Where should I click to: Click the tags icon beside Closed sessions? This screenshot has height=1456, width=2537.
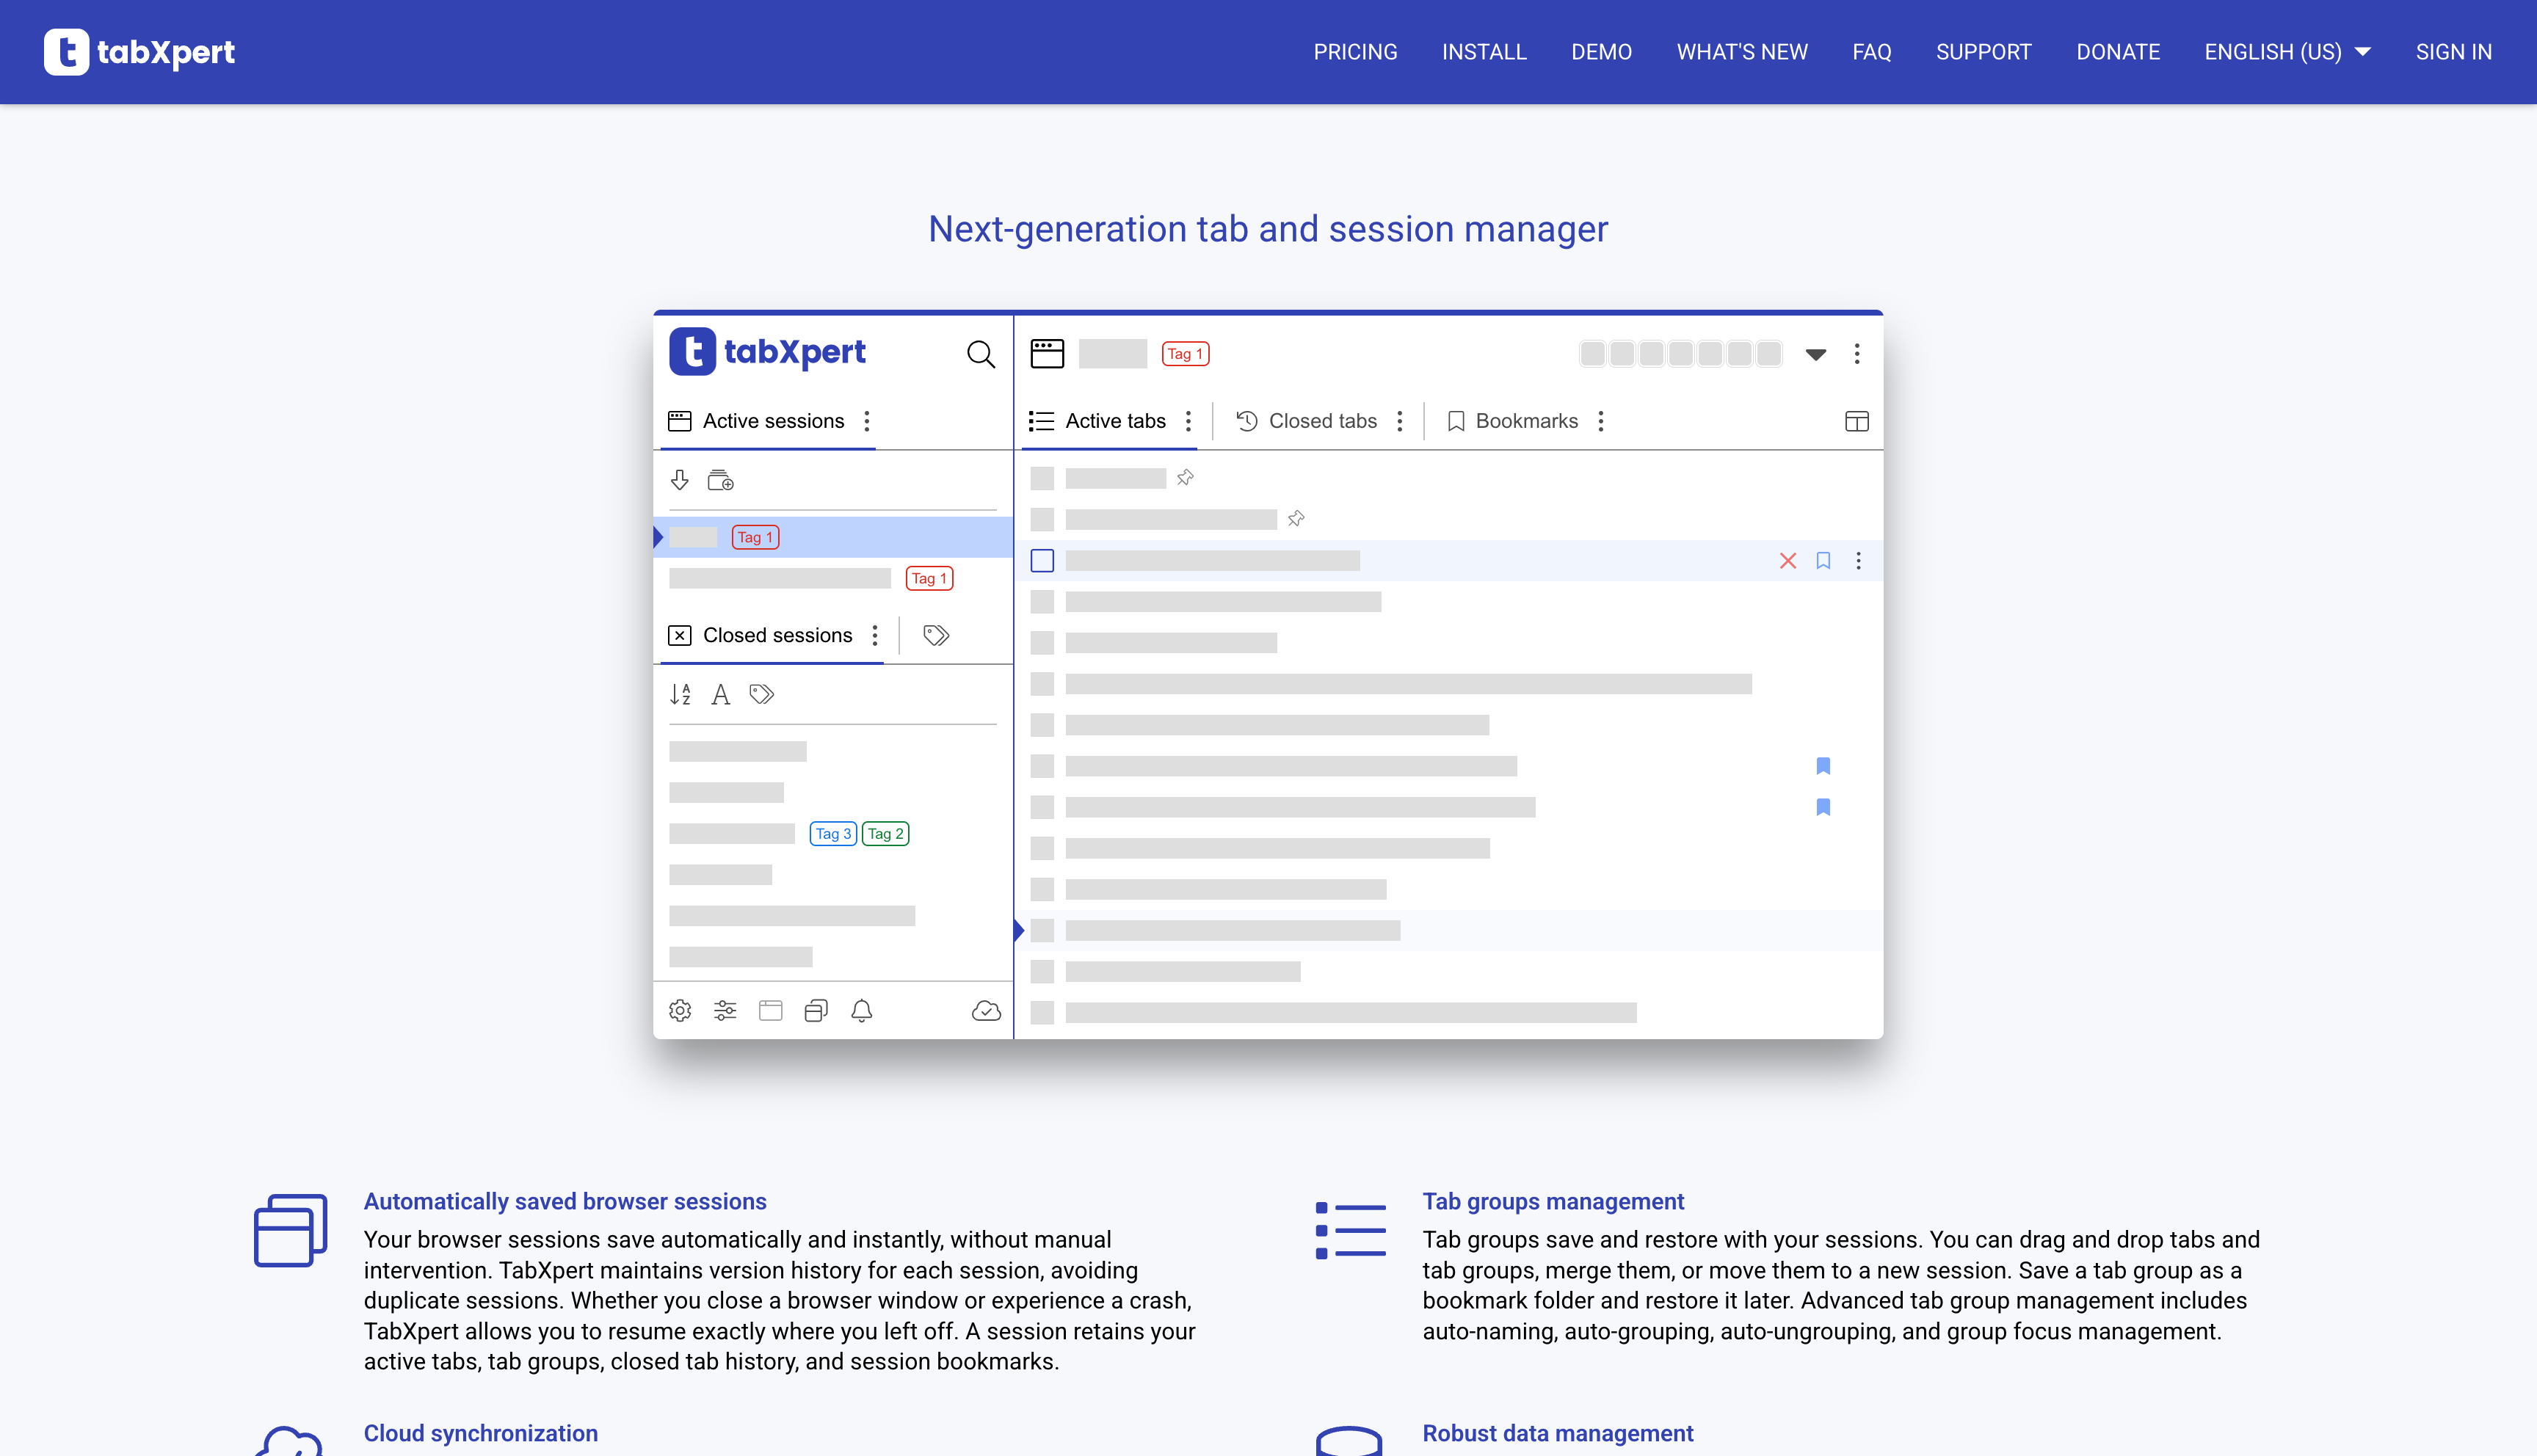[x=936, y=635]
